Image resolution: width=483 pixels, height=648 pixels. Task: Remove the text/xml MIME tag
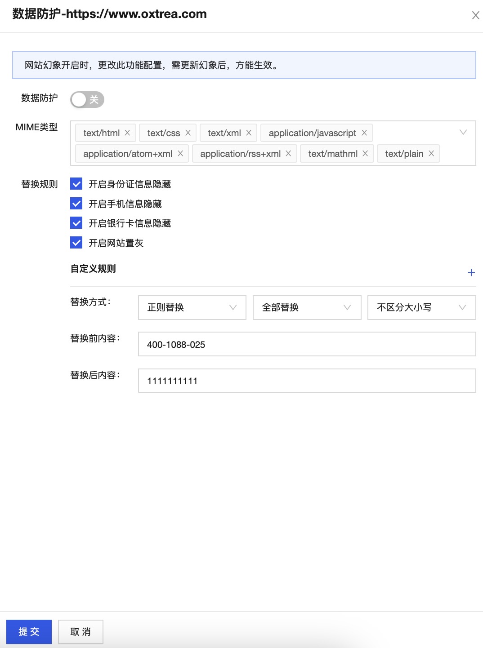click(249, 133)
